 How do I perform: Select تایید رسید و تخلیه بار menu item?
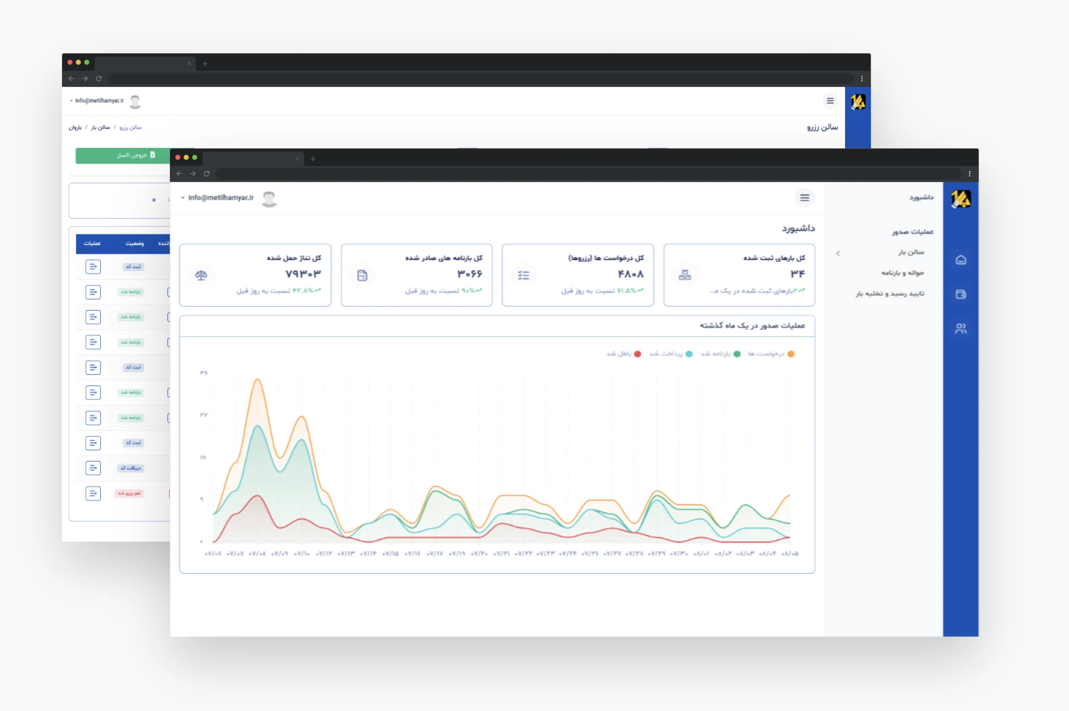point(890,294)
